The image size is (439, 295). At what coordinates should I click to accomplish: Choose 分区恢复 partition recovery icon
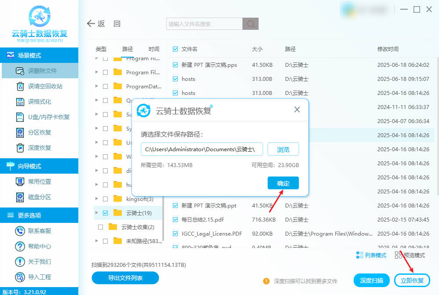[x=20, y=132]
